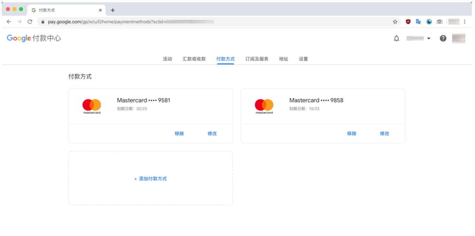Click the blue circular extension icon
Viewport: 475px width, 236px height.
click(429, 22)
